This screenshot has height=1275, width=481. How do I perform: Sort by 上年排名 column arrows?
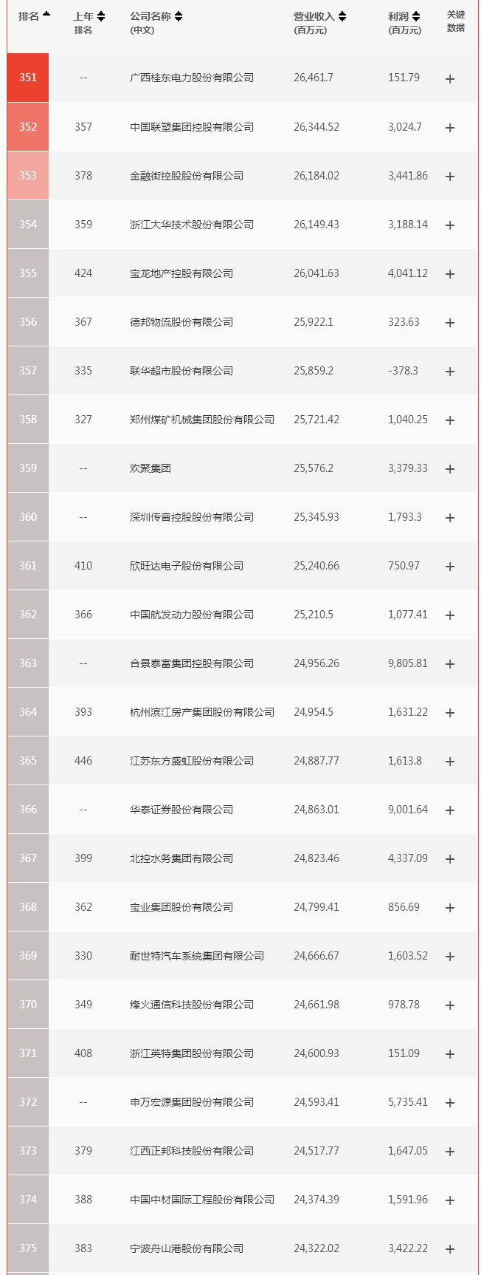tap(101, 16)
